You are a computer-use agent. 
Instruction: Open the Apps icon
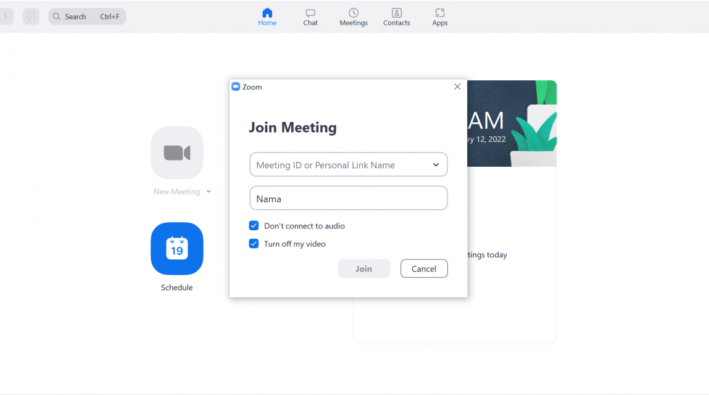click(439, 13)
